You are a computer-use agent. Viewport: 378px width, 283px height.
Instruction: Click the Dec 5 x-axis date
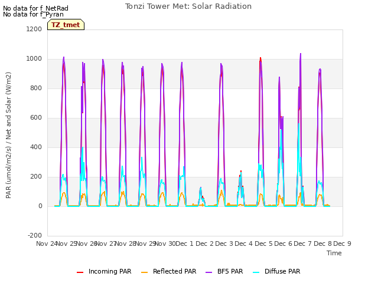point(263,243)
